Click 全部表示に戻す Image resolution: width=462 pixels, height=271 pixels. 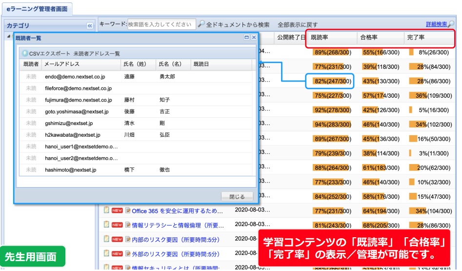[298, 25]
